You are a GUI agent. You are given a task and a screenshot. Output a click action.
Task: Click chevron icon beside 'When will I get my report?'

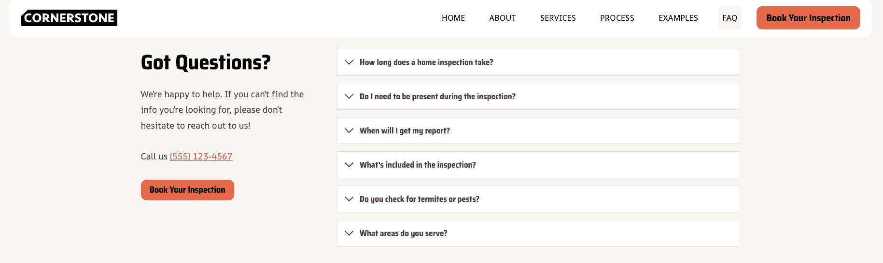pyautogui.click(x=349, y=131)
